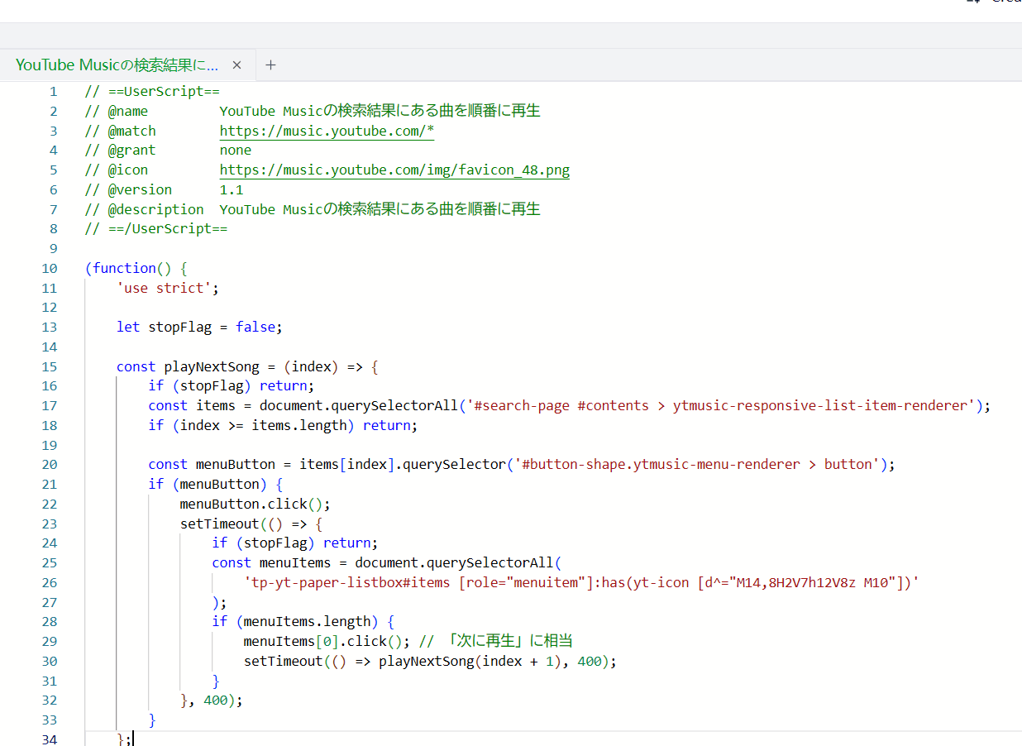Click 'if (menuButton) {' line
This screenshot has width=1022, height=746.
(216, 484)
